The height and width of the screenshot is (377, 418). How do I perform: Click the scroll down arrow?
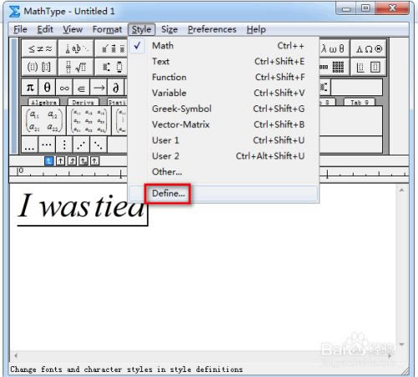point(401,344)
